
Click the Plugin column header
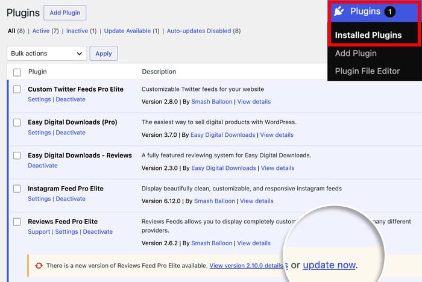click(37, 72)
